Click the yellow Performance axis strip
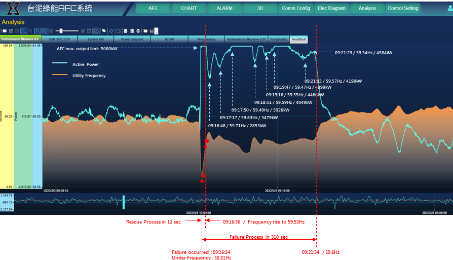 pyautogui.click(x=7, y=117)
